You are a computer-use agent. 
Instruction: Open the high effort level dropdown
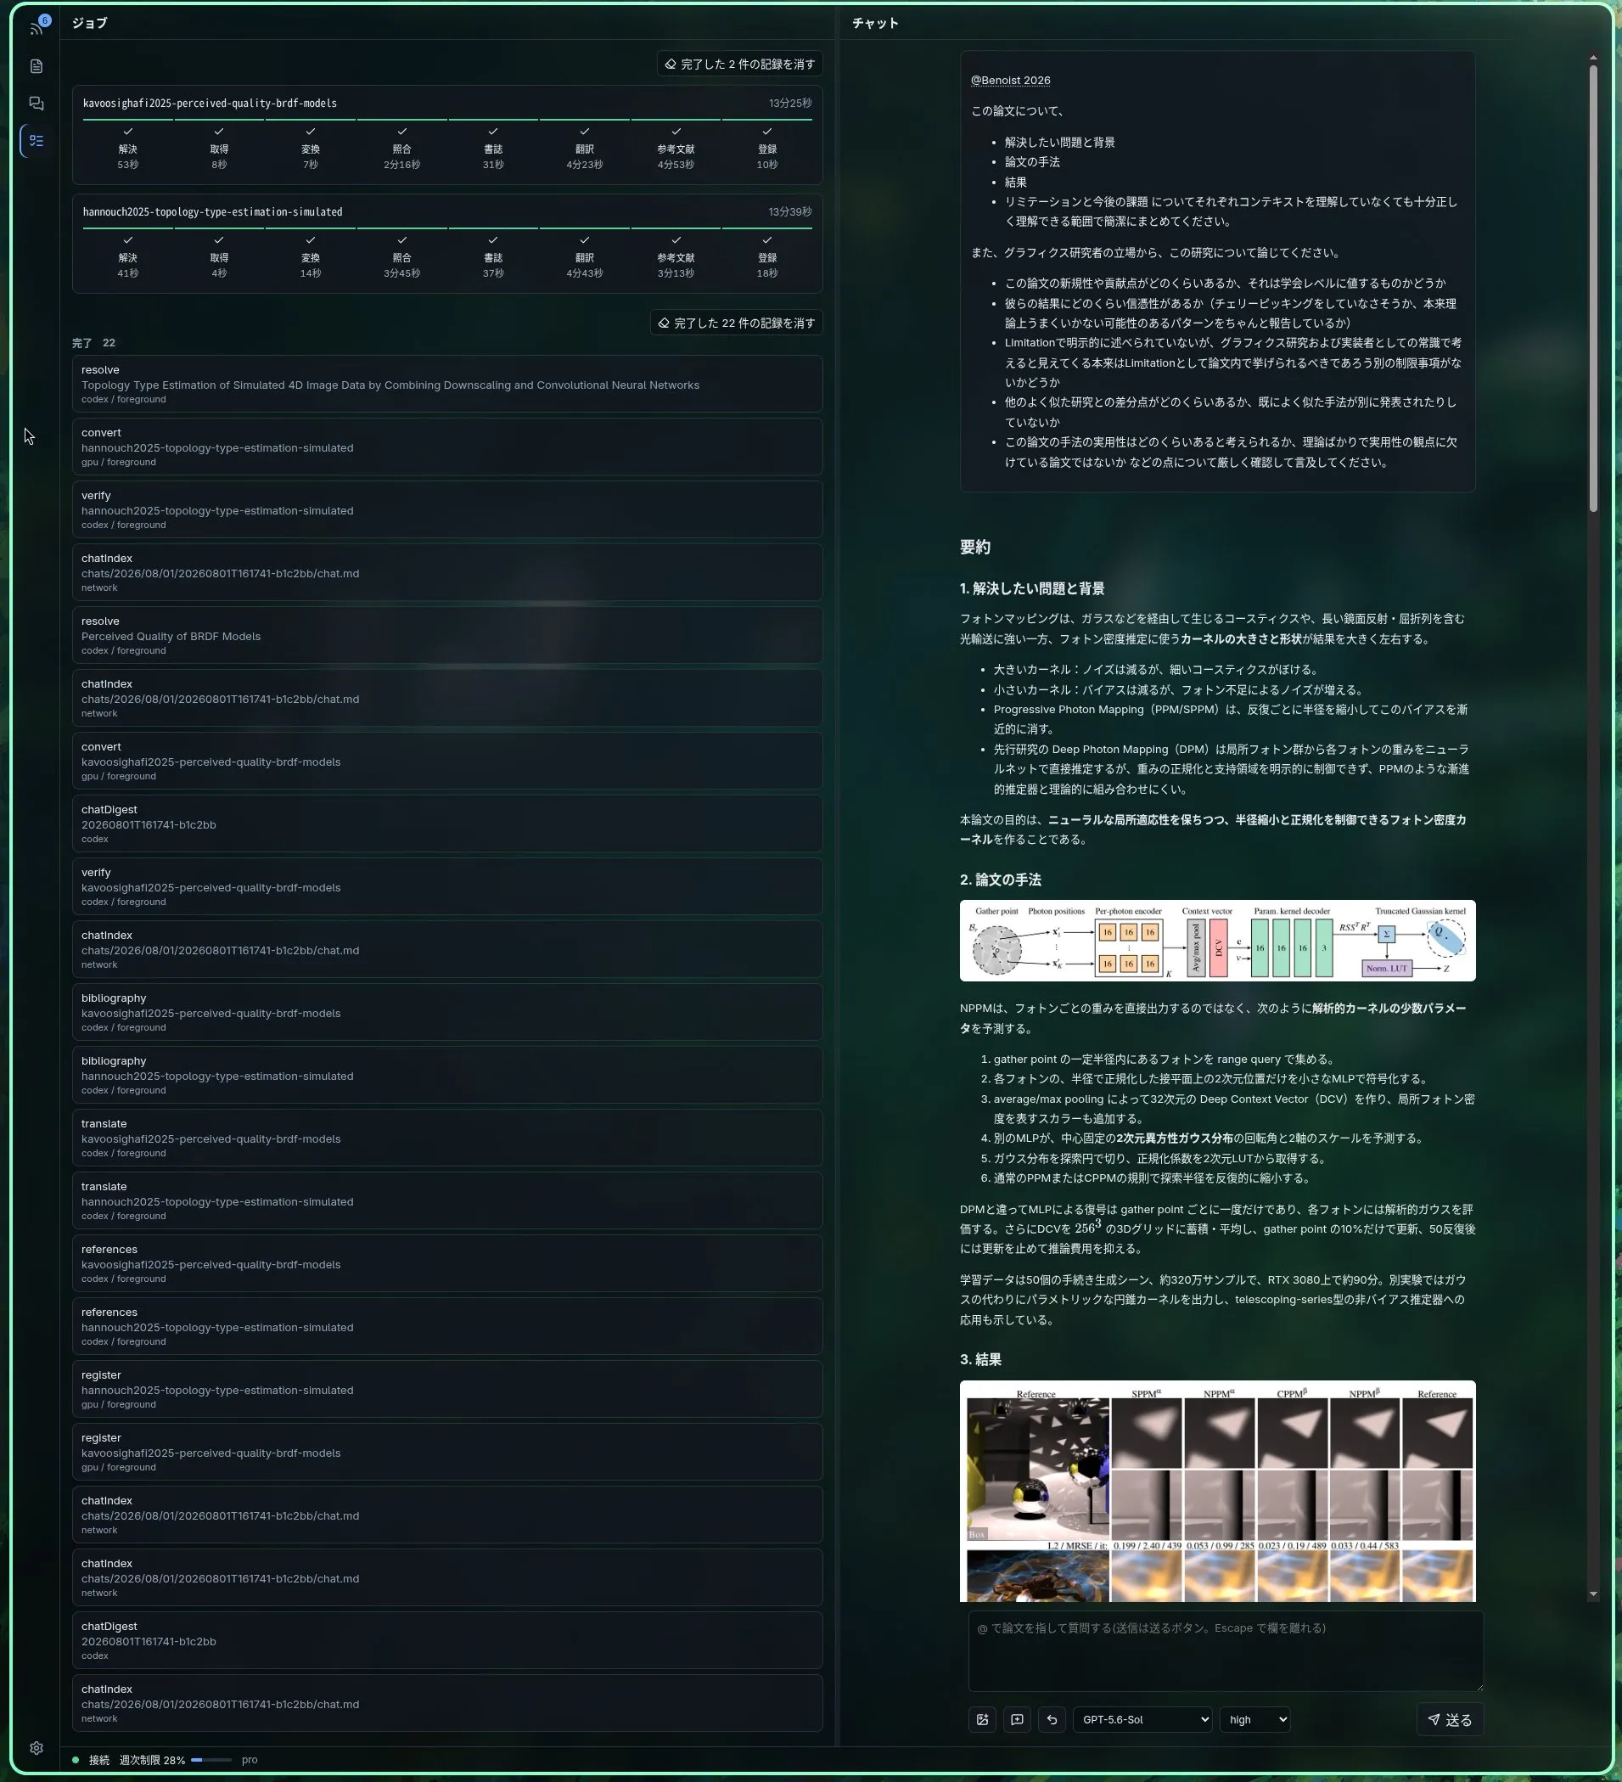[1254, 1719]
